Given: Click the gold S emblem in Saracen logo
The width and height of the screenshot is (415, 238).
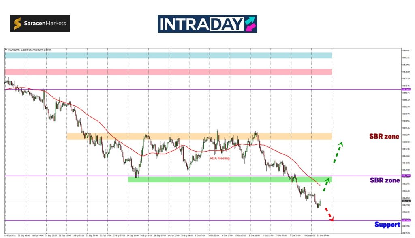Looking at the screenshot, I should pos(18,24).
